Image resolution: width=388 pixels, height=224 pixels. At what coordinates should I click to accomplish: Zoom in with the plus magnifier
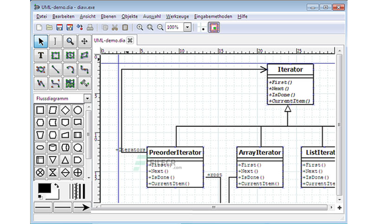(x=140, y=27)
